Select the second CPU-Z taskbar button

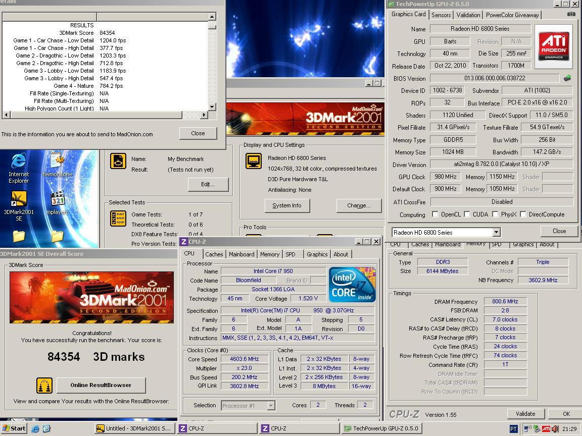tap(300, 428)
